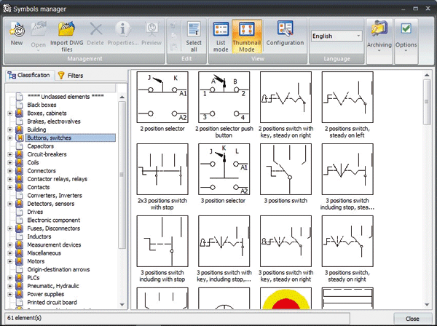Select Electronic component category

coord(53,220)
